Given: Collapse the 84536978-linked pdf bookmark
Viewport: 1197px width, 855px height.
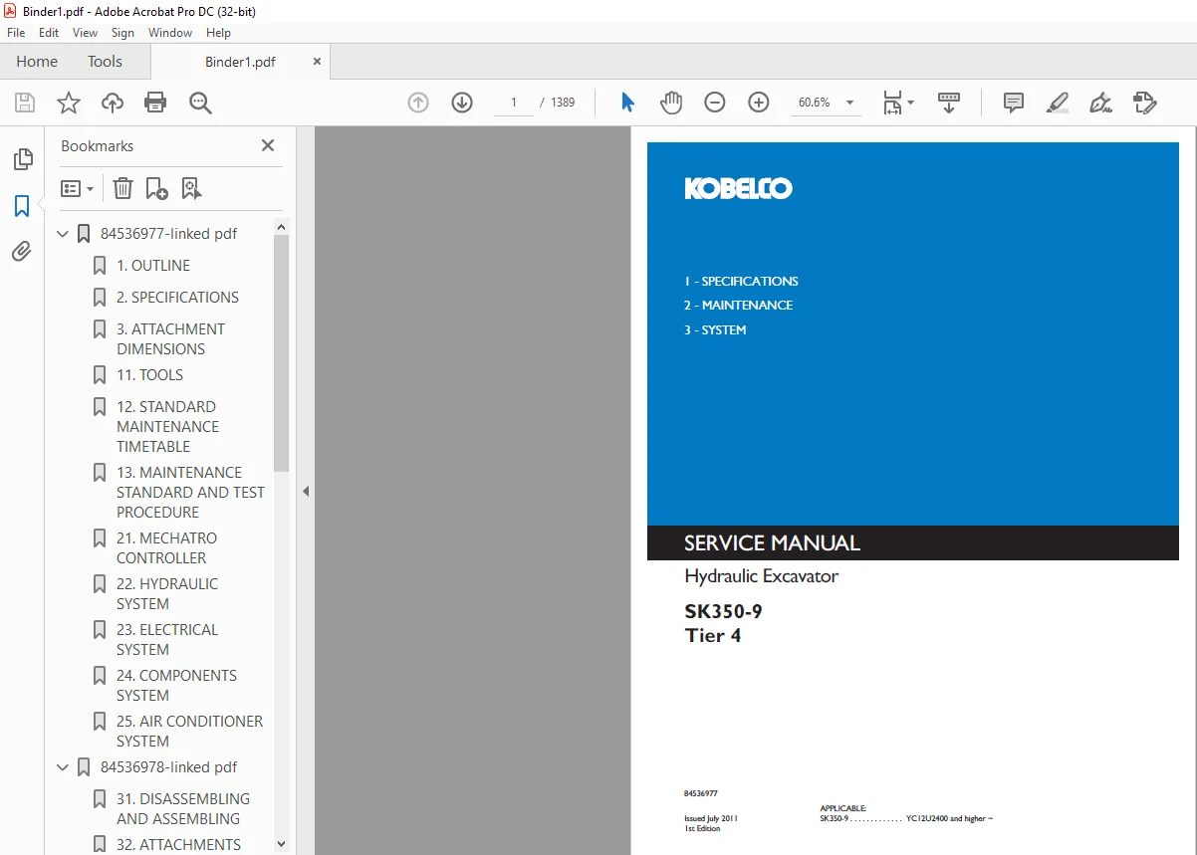Looking at the screenshot, I should tap(63, 767).
